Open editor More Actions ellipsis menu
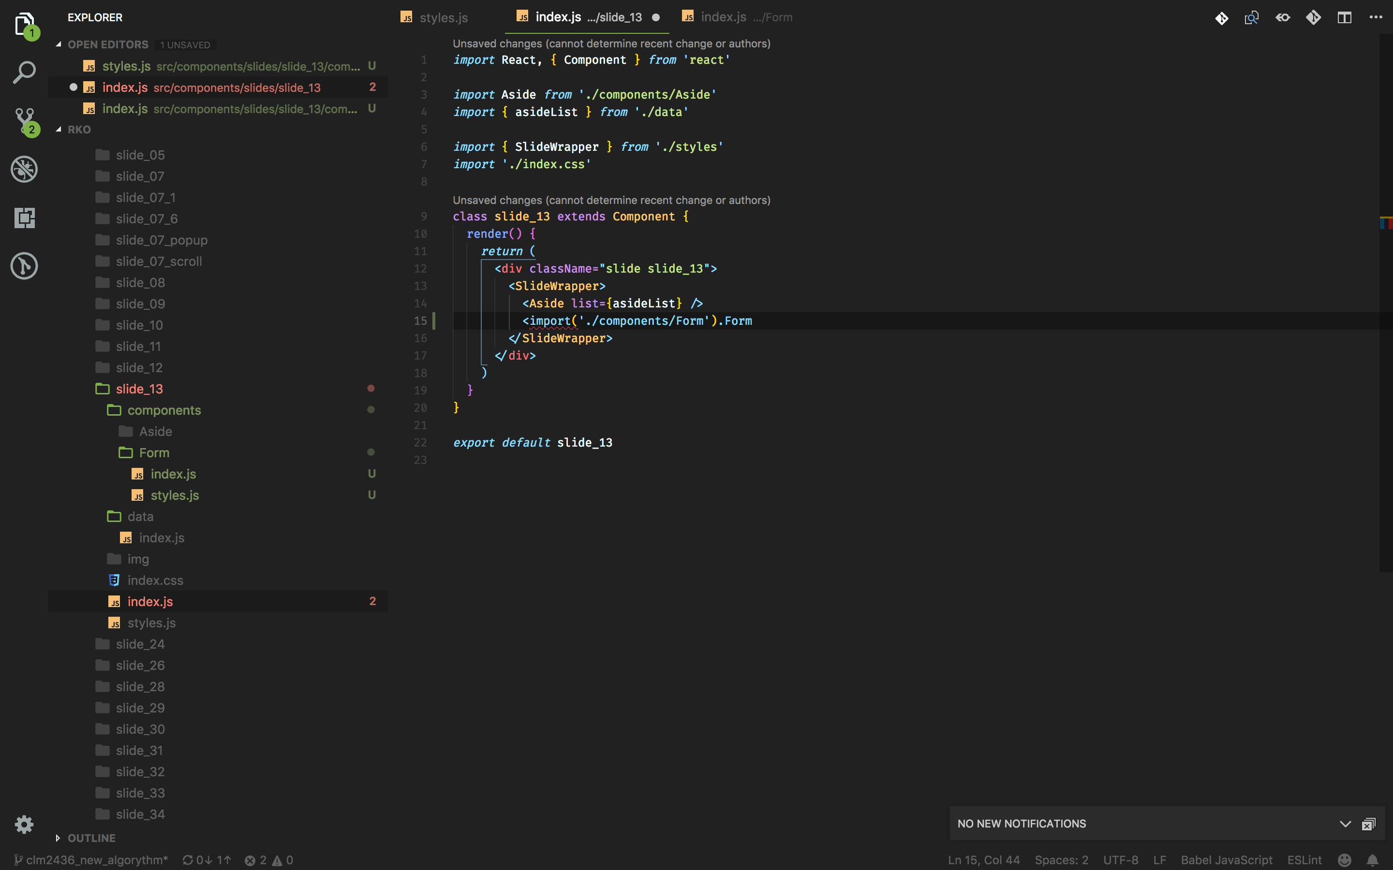Image resolution: width=1393 pixels, height=870 pixels. click(x=1376, y=17)
